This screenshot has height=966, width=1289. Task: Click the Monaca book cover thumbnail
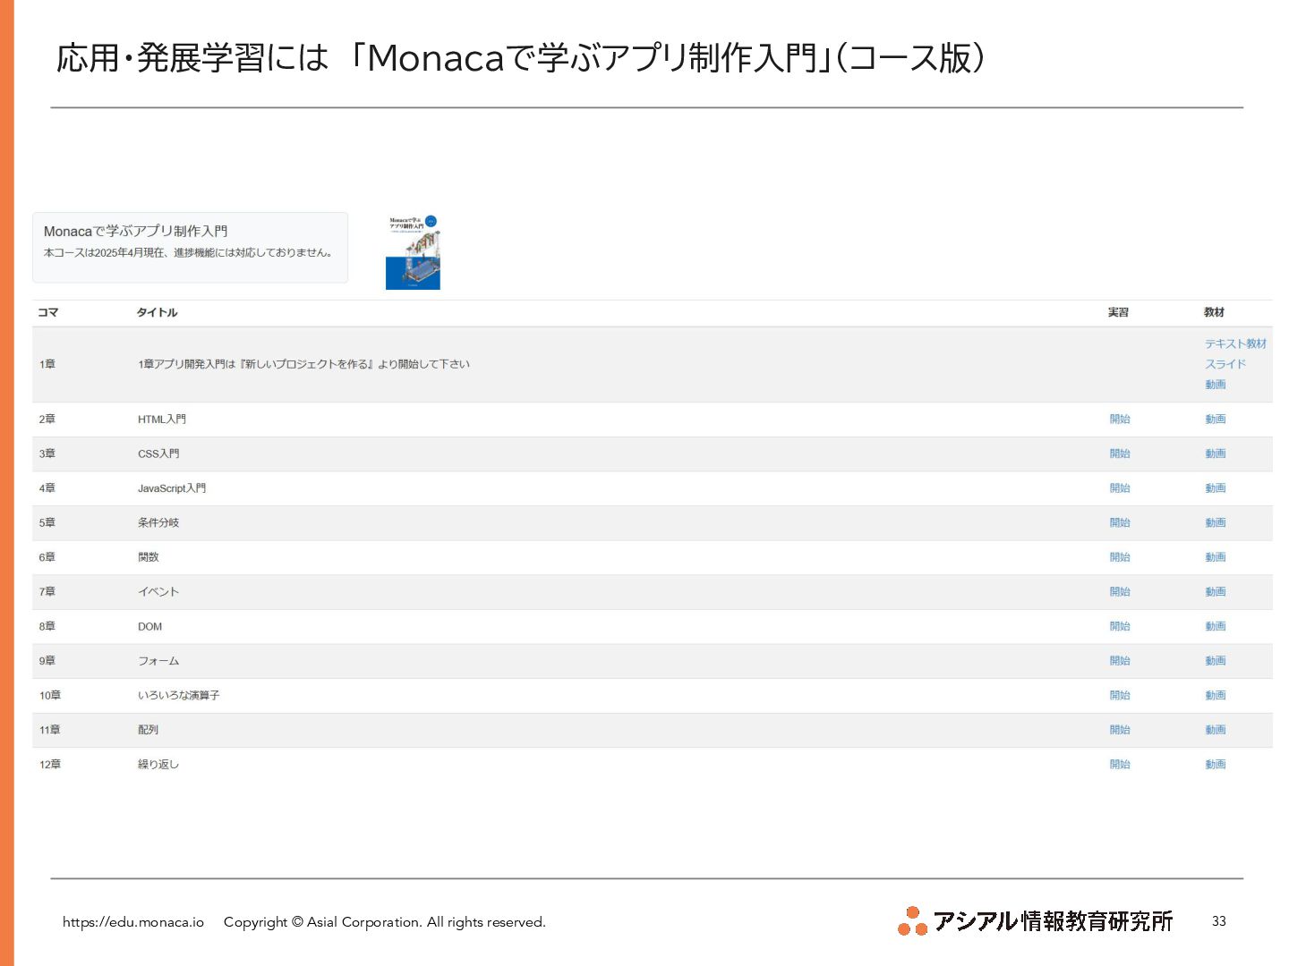tap(413, 252)
